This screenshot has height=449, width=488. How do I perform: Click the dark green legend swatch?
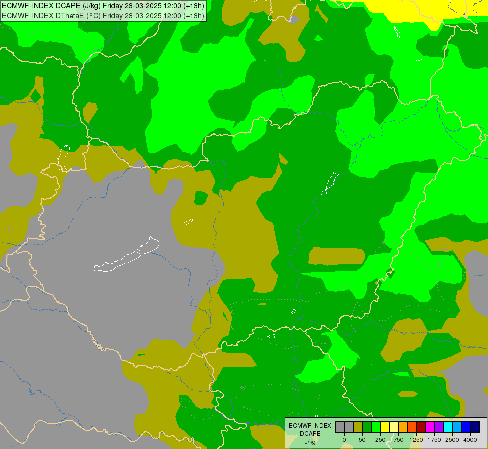point(367,427)
